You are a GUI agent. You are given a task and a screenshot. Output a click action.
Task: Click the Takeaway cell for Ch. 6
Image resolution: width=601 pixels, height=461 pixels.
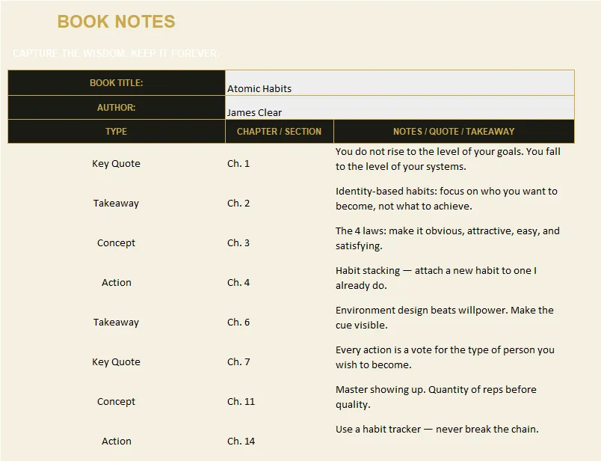pos(117,322)
